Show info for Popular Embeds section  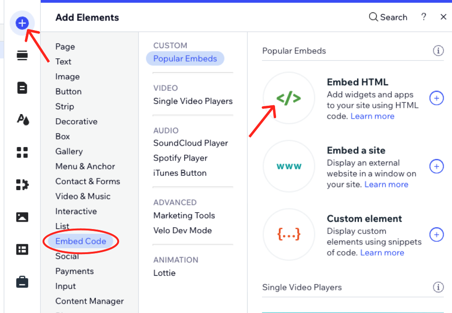point(438,51)
